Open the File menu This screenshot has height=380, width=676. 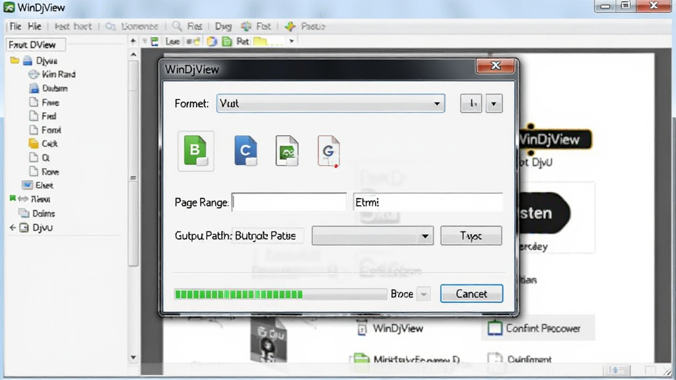coord(16,26)
